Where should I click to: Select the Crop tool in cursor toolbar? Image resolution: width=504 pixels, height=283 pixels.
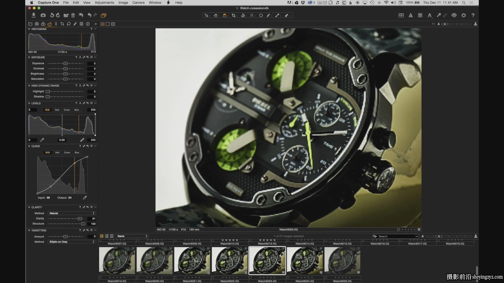[234, 15]
